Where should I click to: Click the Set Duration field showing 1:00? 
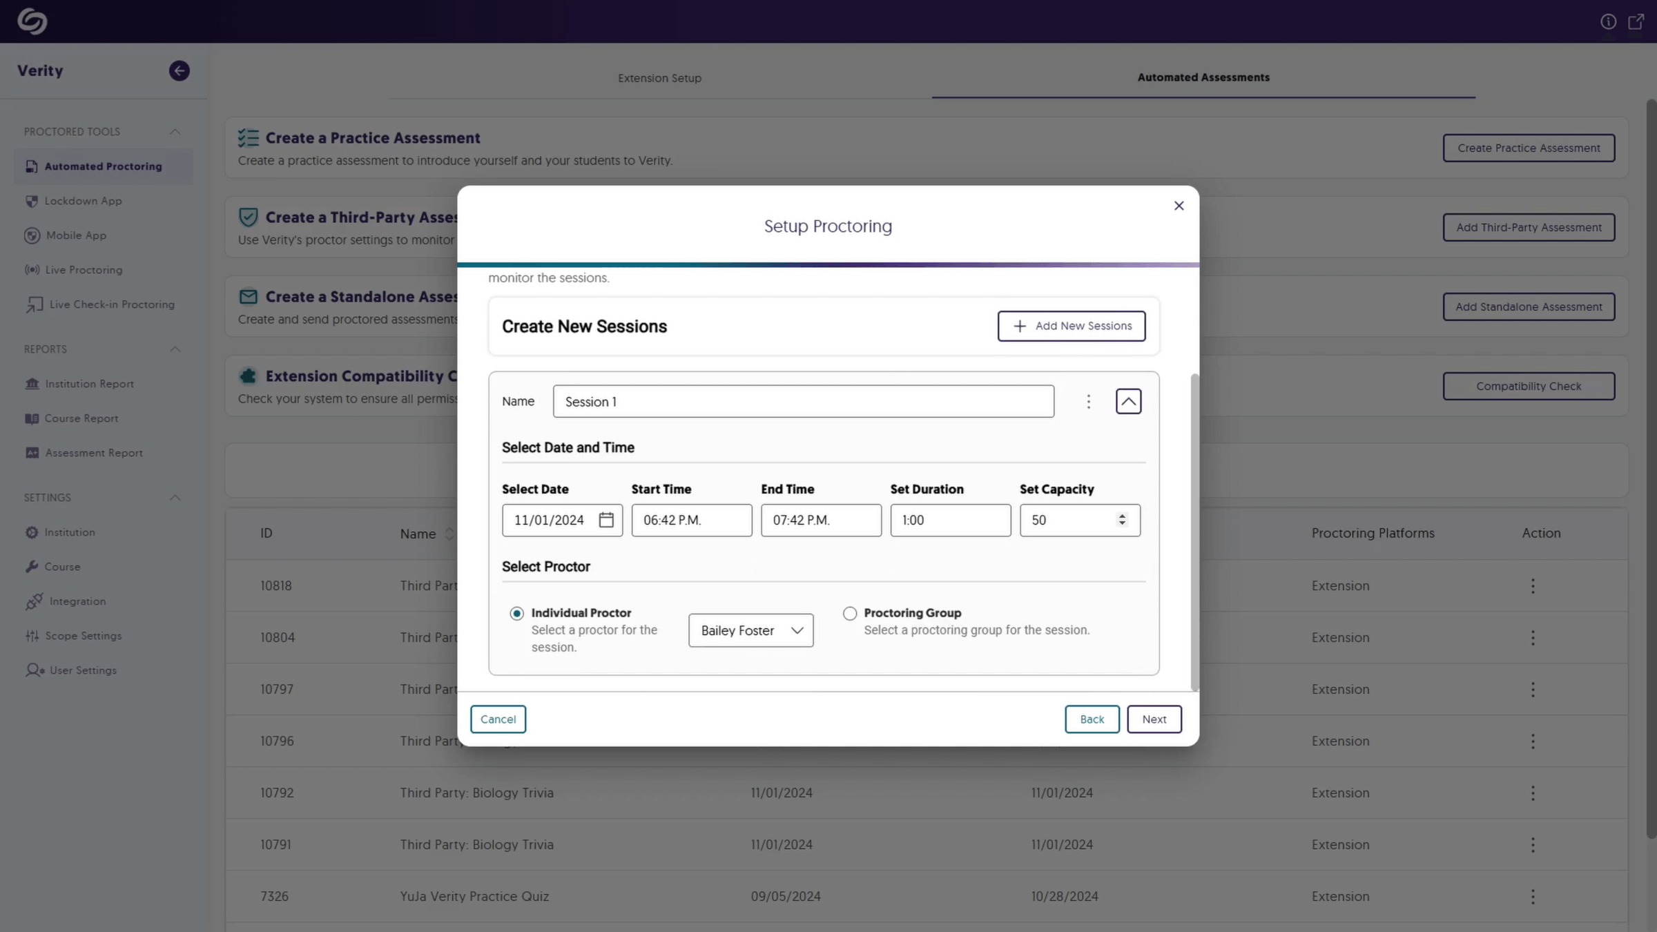[950, 520]
